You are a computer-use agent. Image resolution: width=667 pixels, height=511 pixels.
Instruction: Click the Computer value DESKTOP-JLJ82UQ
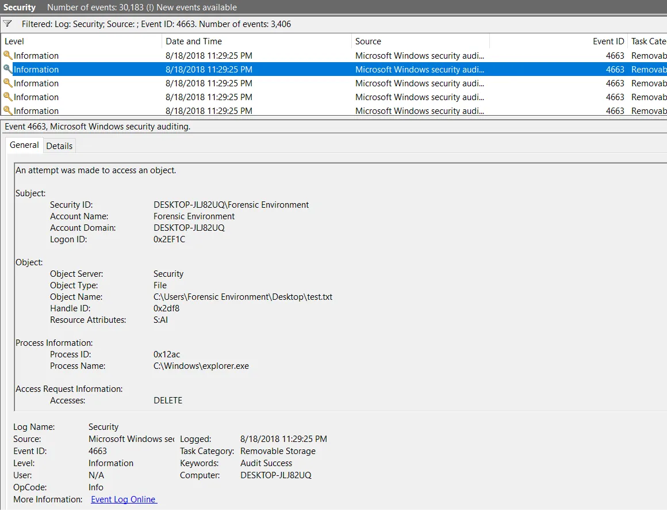(275, 475)
